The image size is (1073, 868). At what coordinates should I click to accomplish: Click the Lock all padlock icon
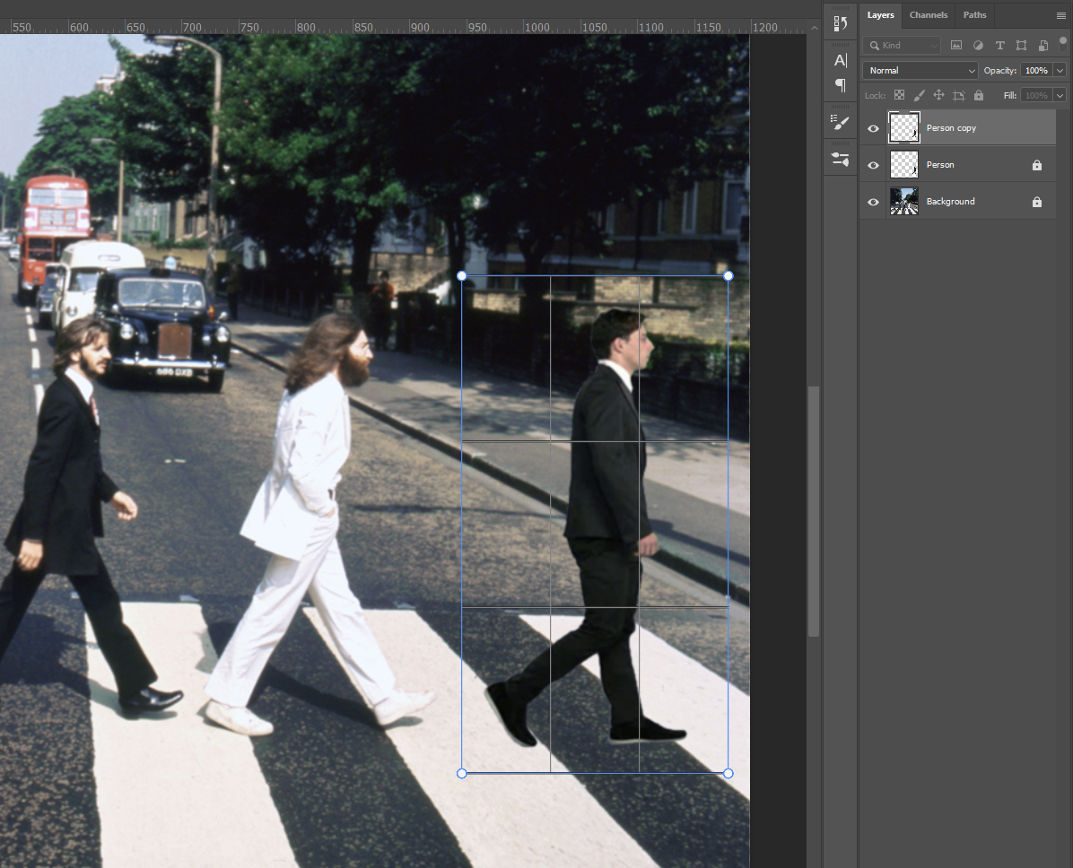point(979,95)
